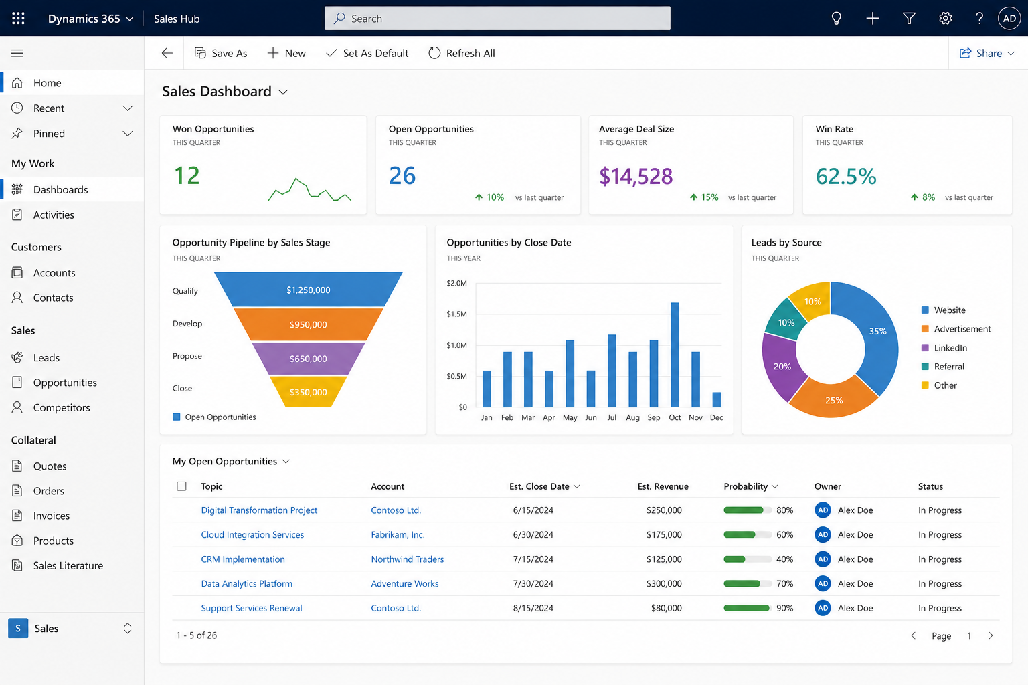
Task: Click the Competitors person icon
Action: click(17, 407)
